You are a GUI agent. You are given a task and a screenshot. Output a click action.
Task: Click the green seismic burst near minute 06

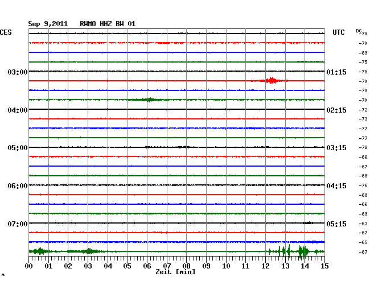point(148,100)
